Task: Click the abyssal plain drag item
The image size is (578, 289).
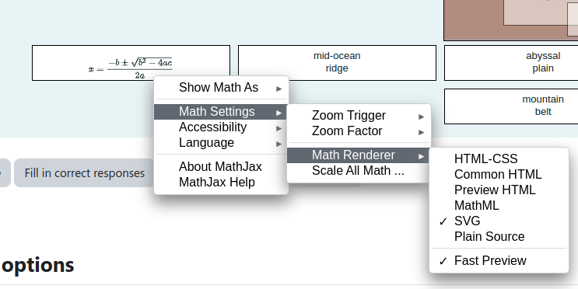Action: [x=511, y=63]
